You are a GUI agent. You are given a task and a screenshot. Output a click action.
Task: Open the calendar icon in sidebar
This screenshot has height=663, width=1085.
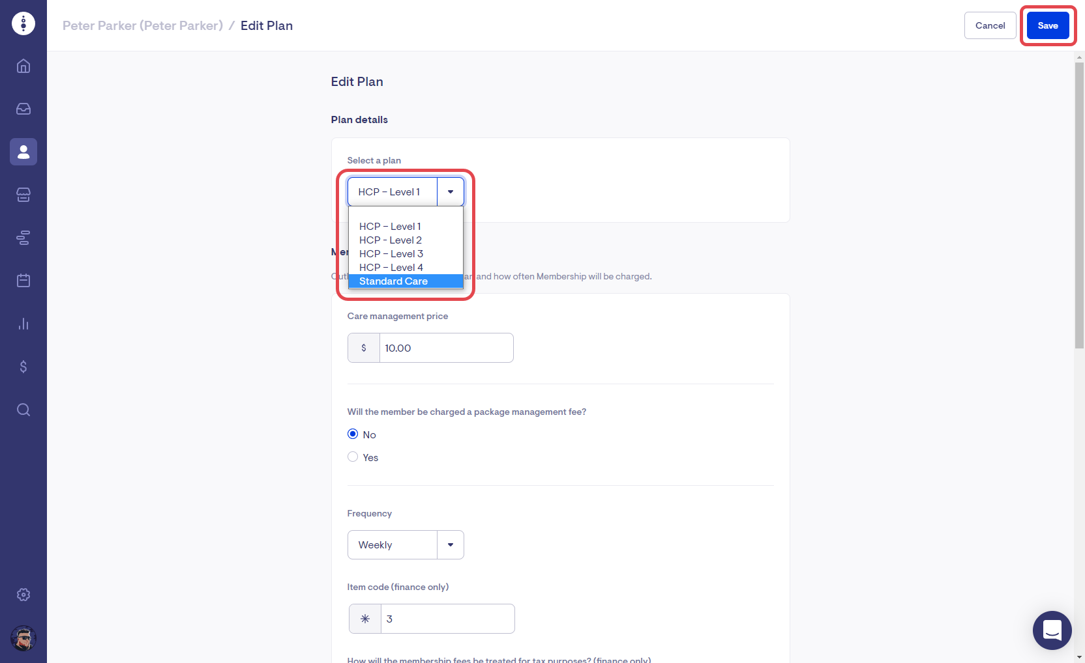click(23, 281)
